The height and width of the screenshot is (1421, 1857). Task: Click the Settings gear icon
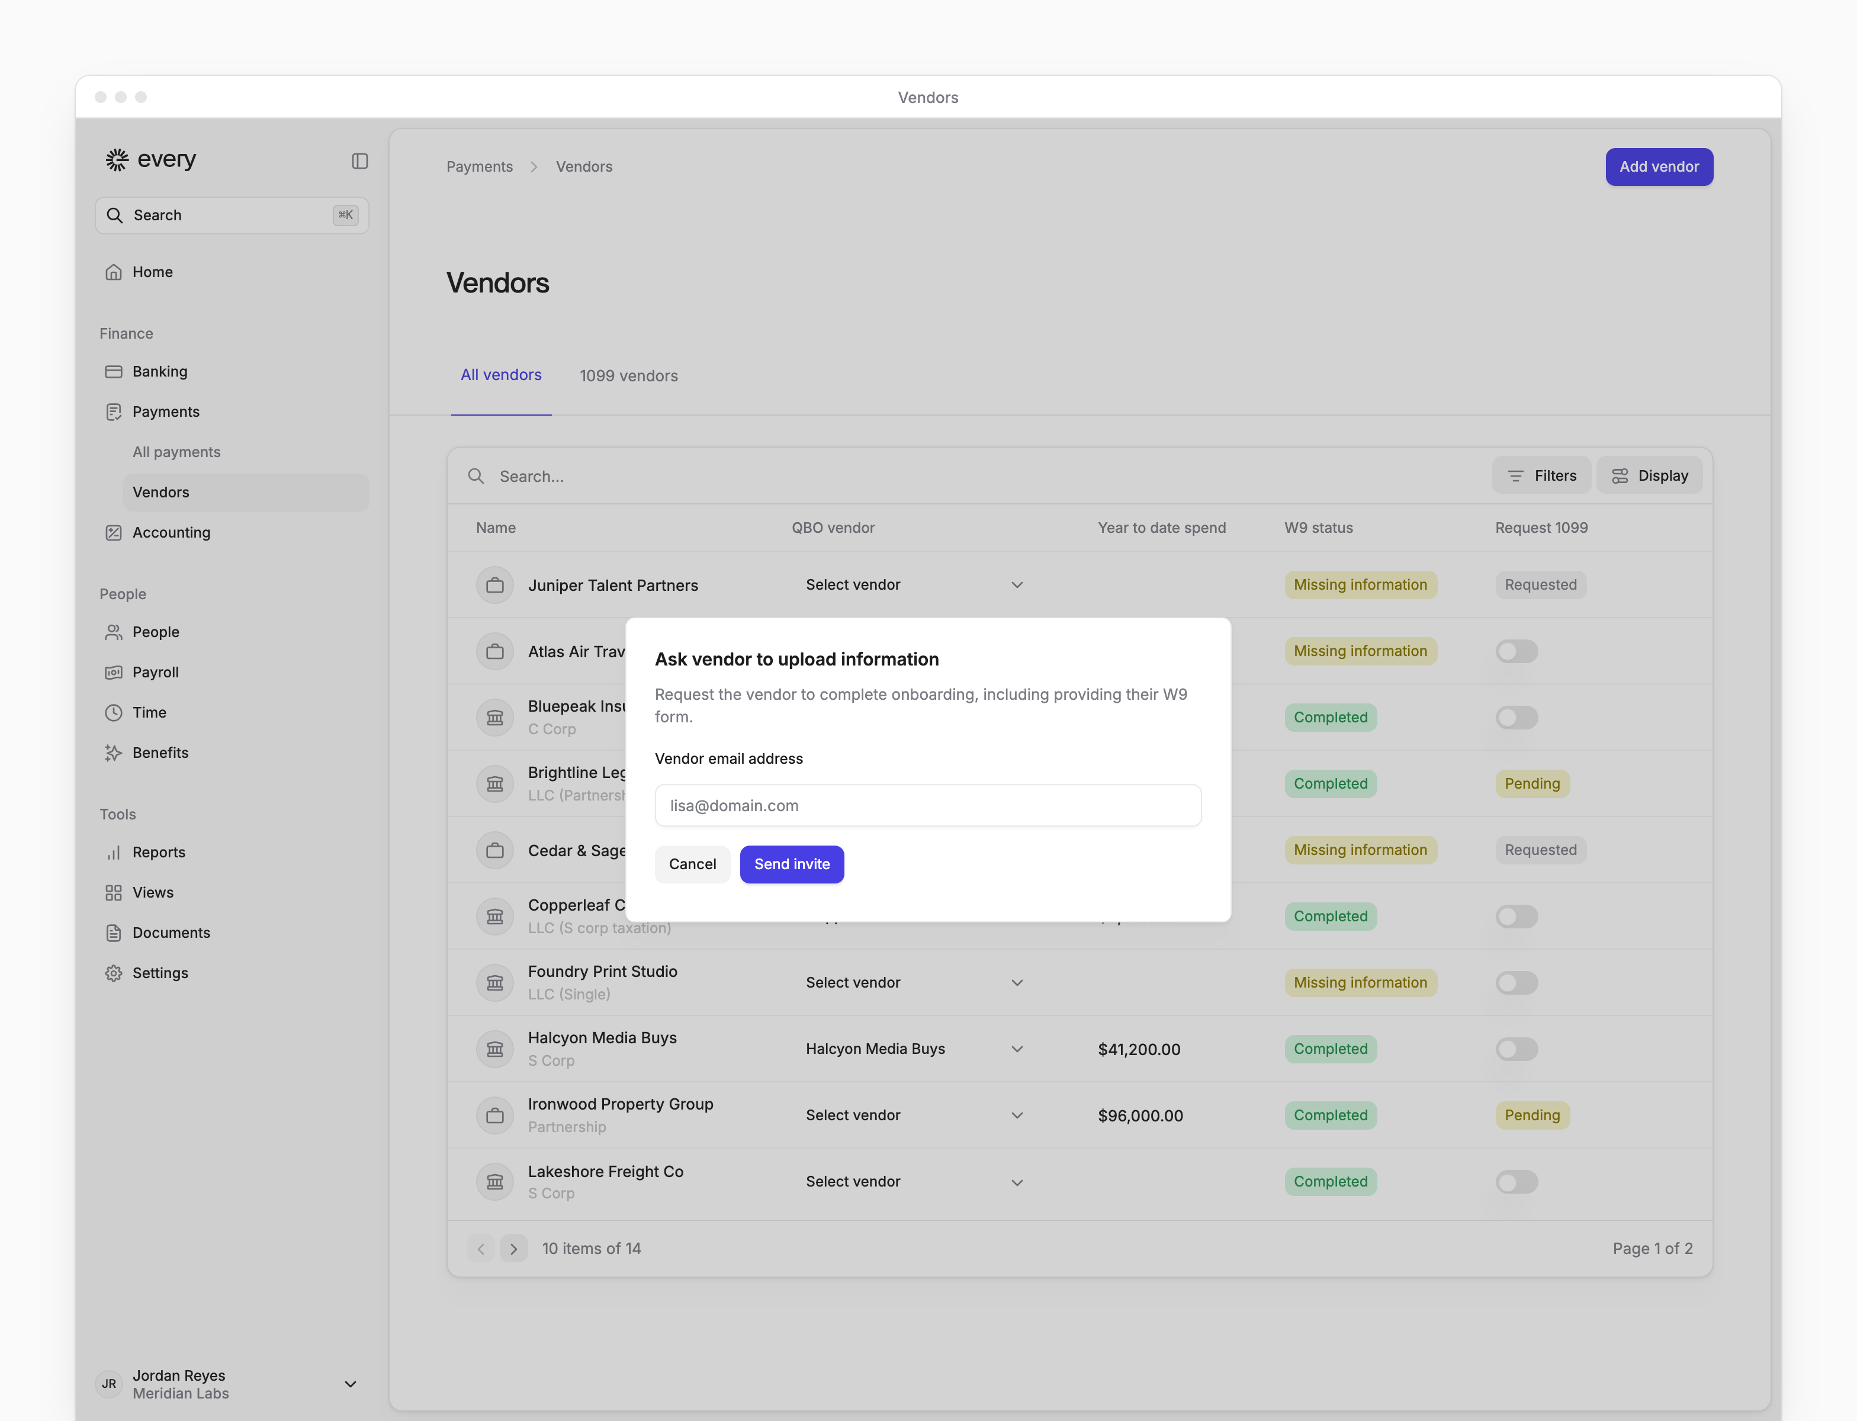[113, 973]
